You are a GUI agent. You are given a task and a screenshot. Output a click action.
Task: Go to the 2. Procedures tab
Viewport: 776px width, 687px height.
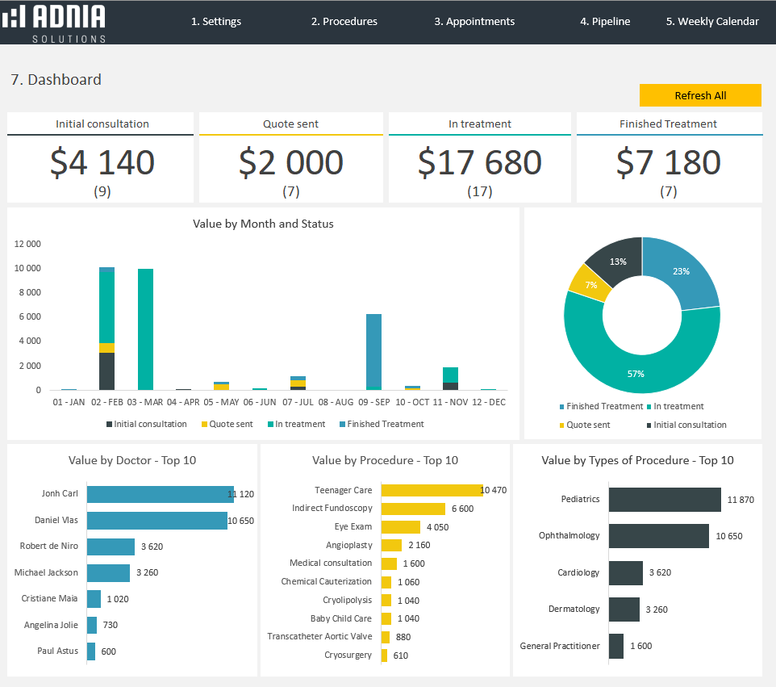(x=344, y=22)
